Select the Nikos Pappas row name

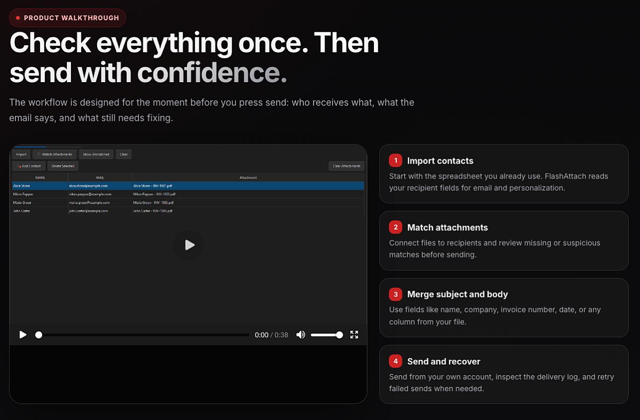coord(23,194)
